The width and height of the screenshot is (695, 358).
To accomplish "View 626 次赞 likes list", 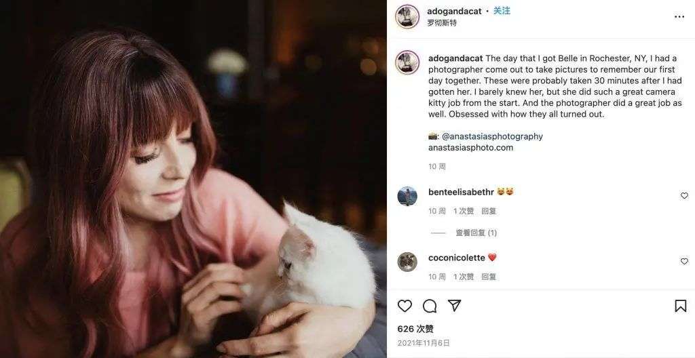I will tap(415, 329).
